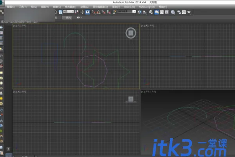Toggle Keyboard Shortcut Override button
235x157 pixels.
pyautogui.click(x=87, y=12)
